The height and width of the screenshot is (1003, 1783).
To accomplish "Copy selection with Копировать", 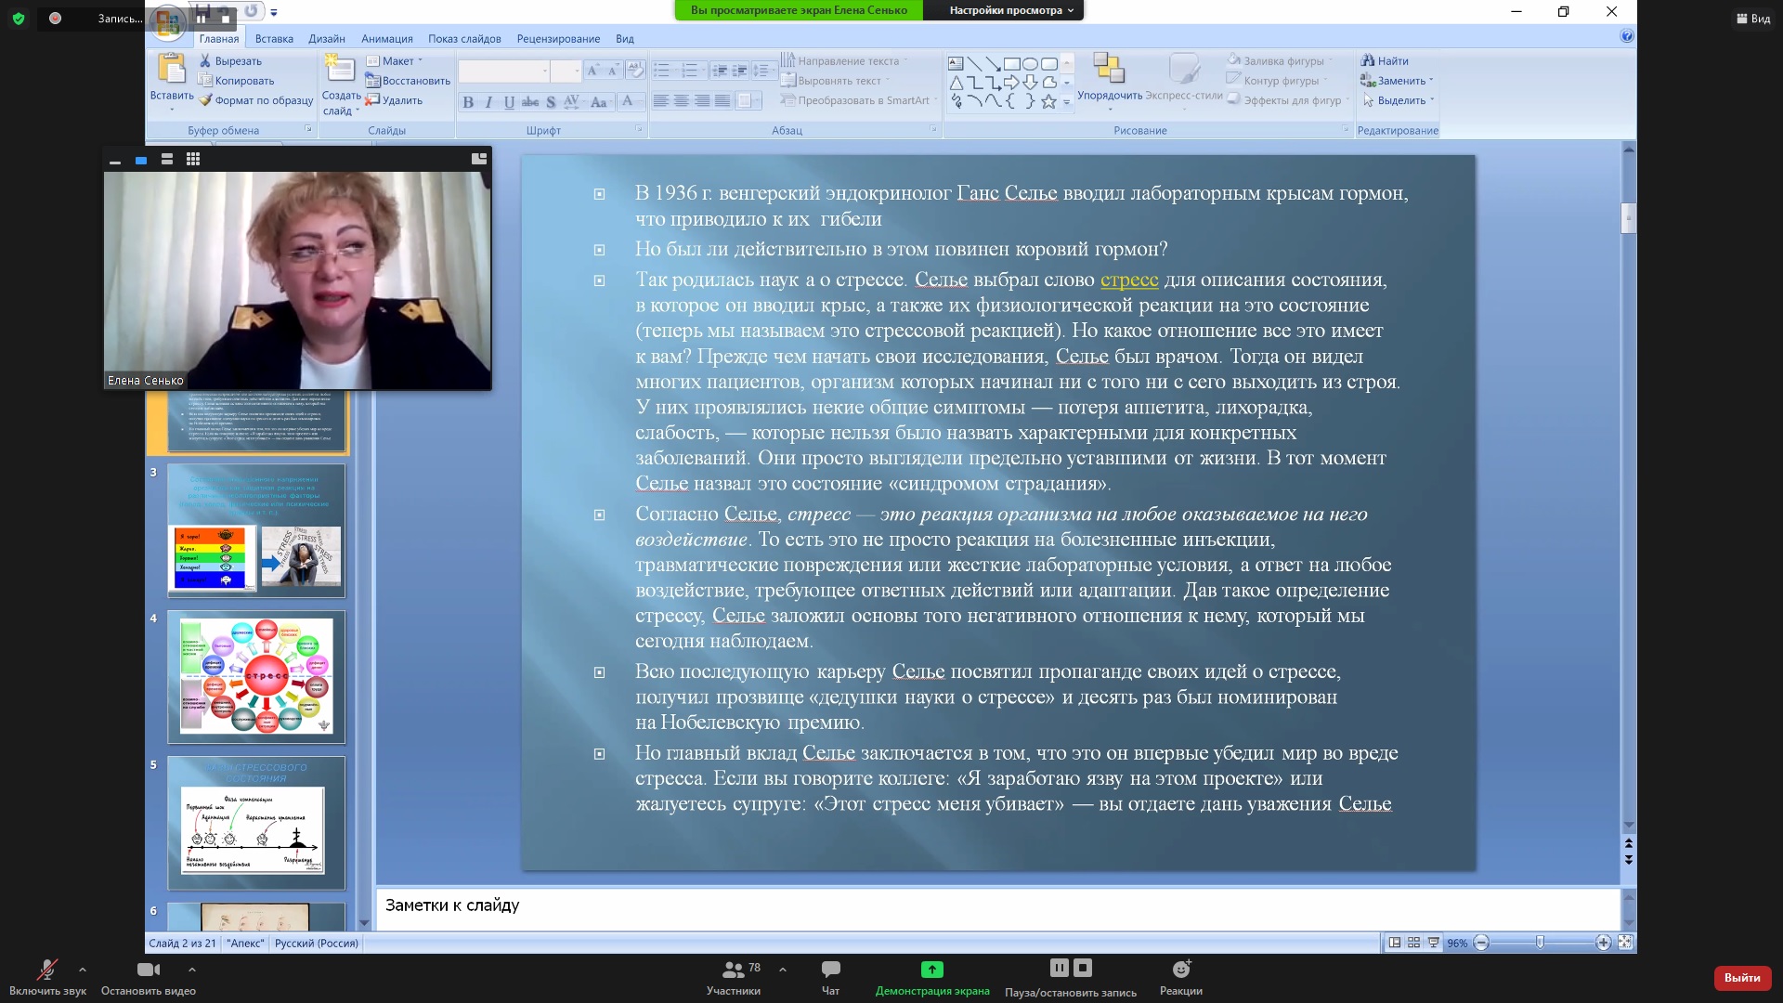I will 236,81.
